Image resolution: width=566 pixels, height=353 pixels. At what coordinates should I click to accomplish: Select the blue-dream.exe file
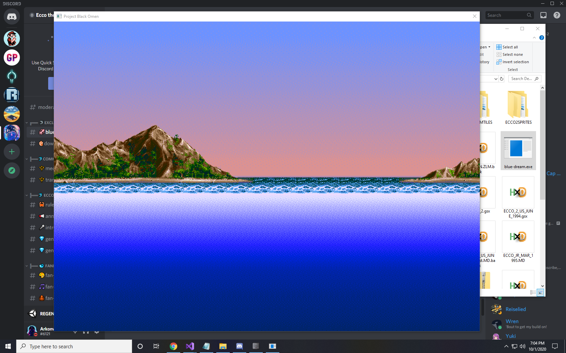[x=518, y=151]
